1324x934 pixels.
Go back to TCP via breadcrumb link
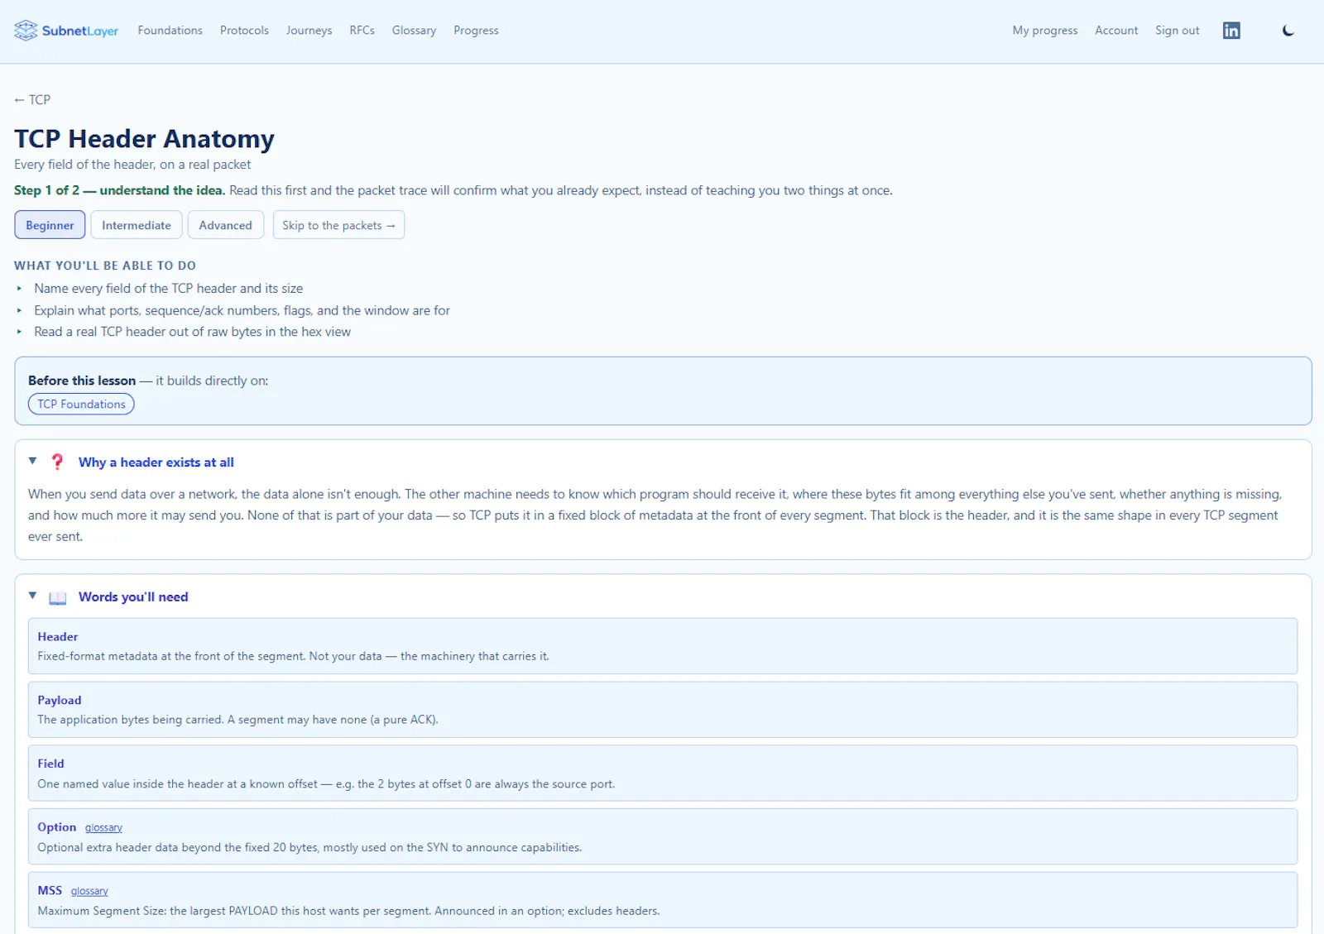[32, 100]
